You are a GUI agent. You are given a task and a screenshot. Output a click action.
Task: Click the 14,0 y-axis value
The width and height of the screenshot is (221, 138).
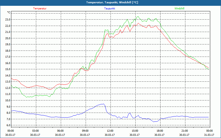8,75
